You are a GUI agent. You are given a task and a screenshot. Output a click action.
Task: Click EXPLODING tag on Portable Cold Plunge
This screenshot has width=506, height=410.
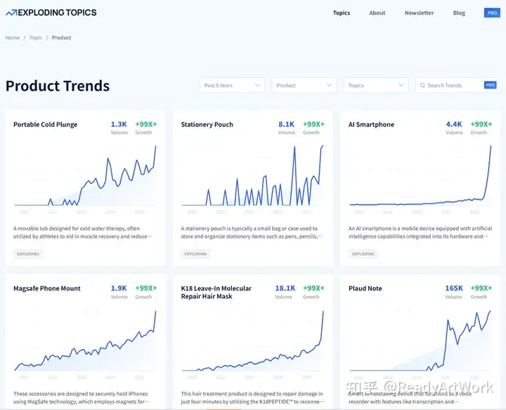(28, 254)
